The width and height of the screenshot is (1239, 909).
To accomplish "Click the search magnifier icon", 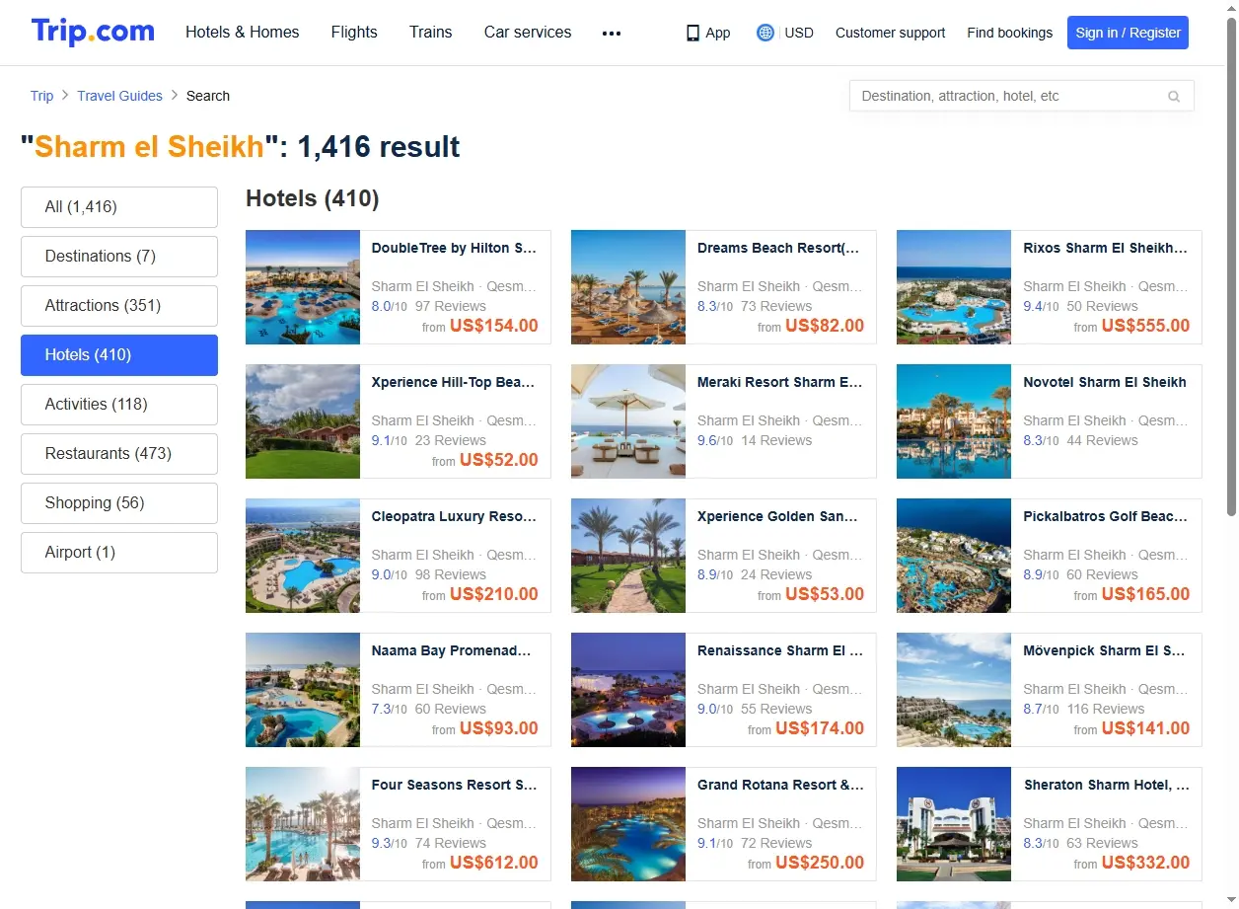I will [x=1174, y=96].
